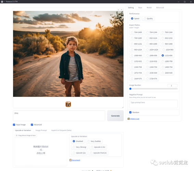Click into the Negative Prompt text box
The width and height of the screenshot is (194, 171).
pyautogui.click(x=153, y=104)
